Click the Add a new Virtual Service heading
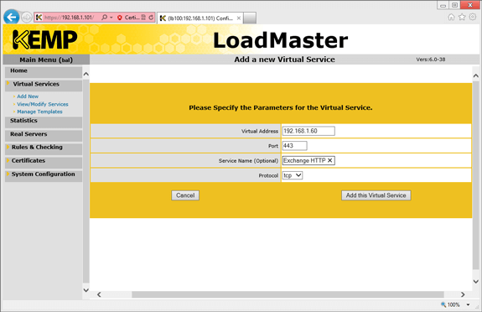 coord(285,60)
